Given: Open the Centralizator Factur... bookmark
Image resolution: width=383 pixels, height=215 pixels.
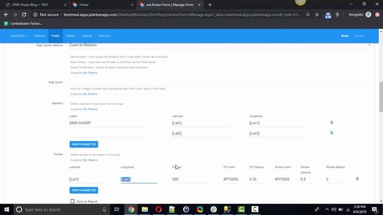Looking at the screenshot, I should tap(23, 23).
